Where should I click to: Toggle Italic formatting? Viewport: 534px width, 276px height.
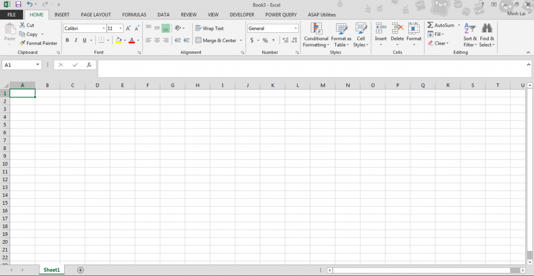(x=76, y=41)
